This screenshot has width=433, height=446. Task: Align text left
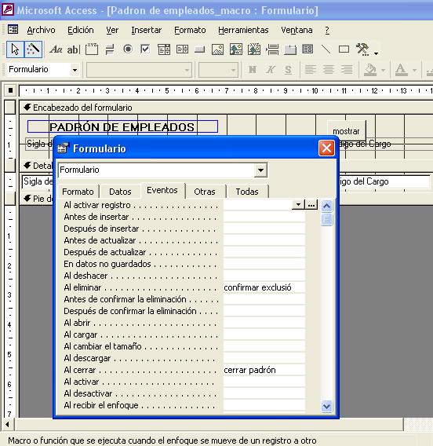311,70
